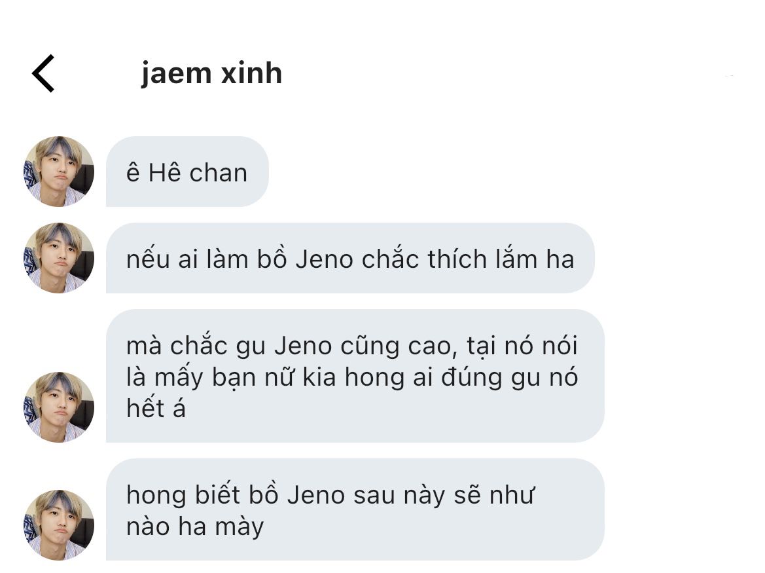Open the jaem xinh chat title

(x=212, y=74)
